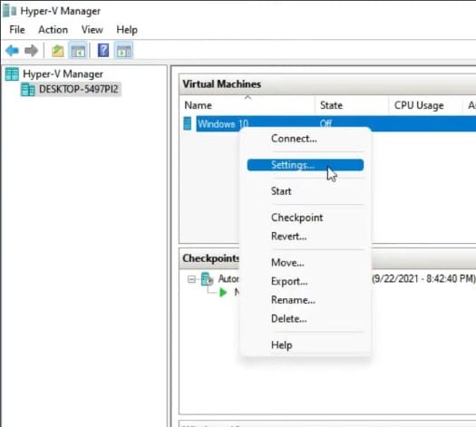Click the Virtual Machines panel heading
Screen dimensions: 476x427
[222, 84]
